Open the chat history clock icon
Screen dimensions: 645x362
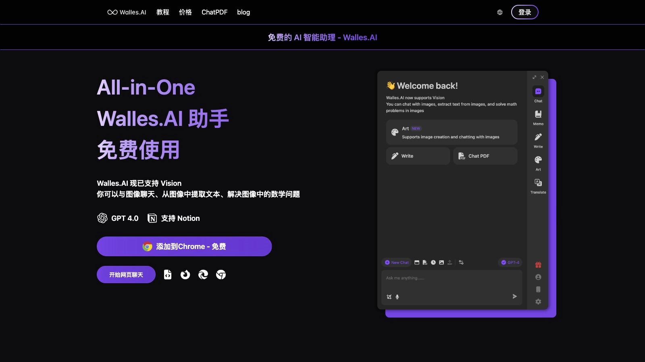433,262
